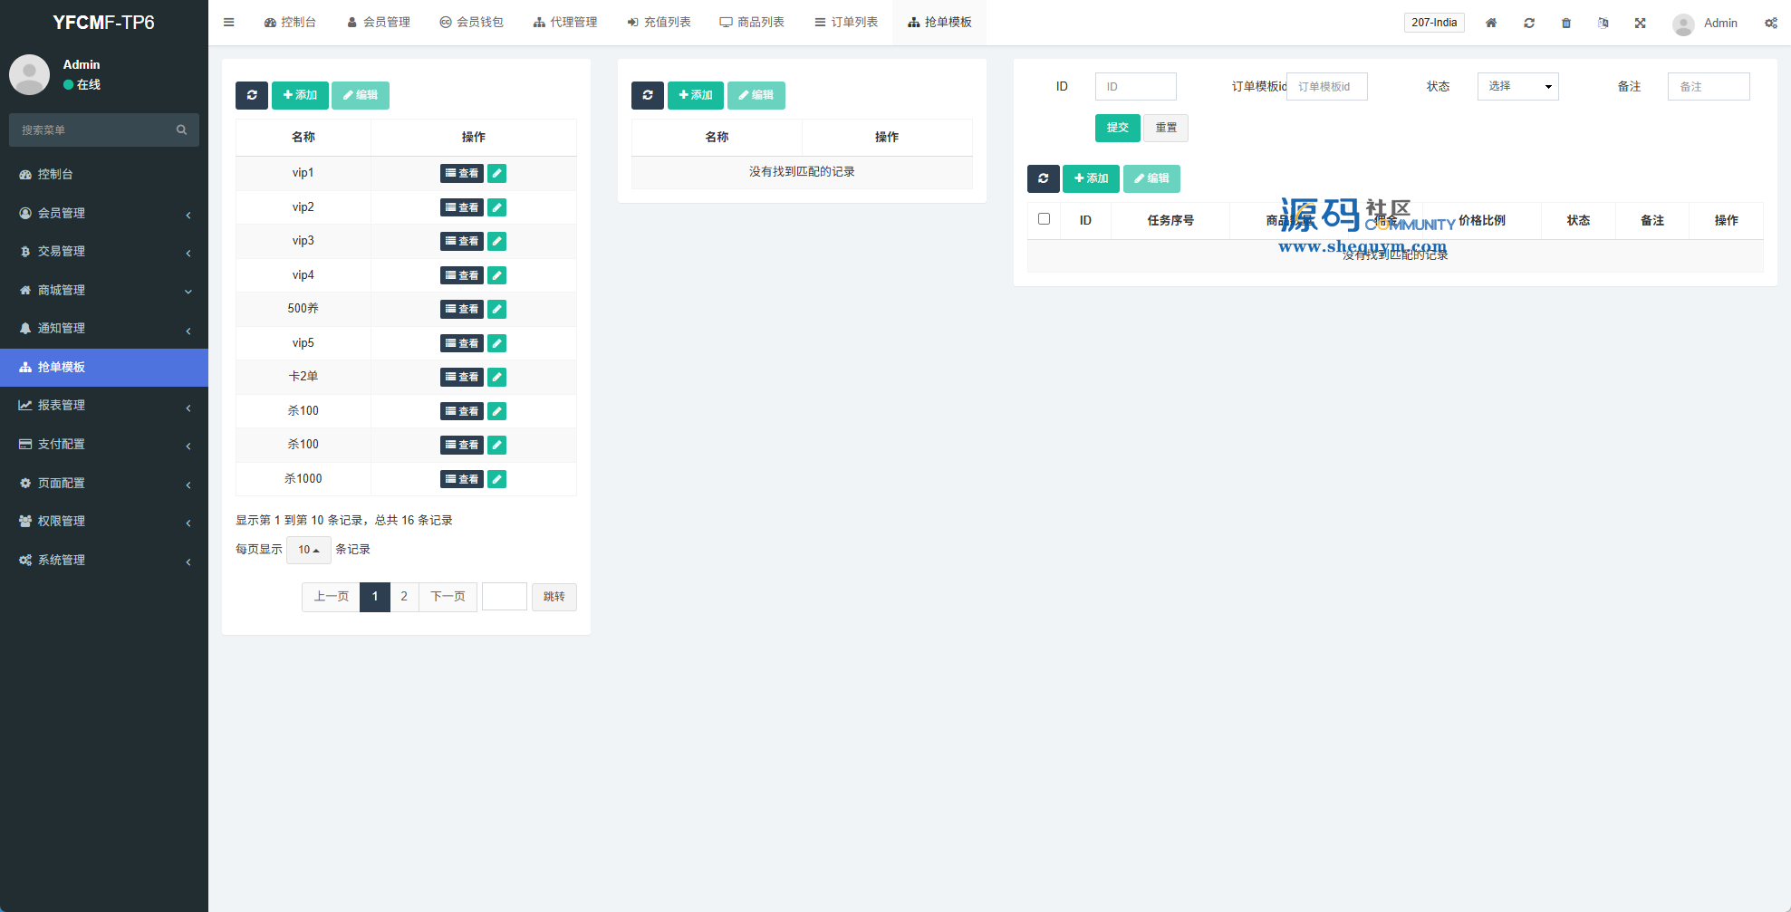The width and height of the screenshot is (1791, 912).
Task: Switch to the 订单列表 tab
Action: click(846, 23)
